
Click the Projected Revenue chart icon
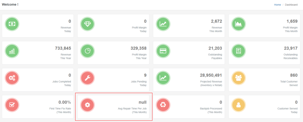(x=163, y=78)
